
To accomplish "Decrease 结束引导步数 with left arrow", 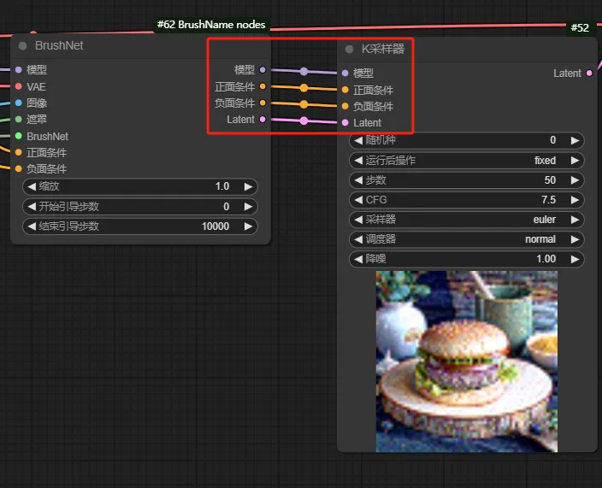I will [32, 226].
